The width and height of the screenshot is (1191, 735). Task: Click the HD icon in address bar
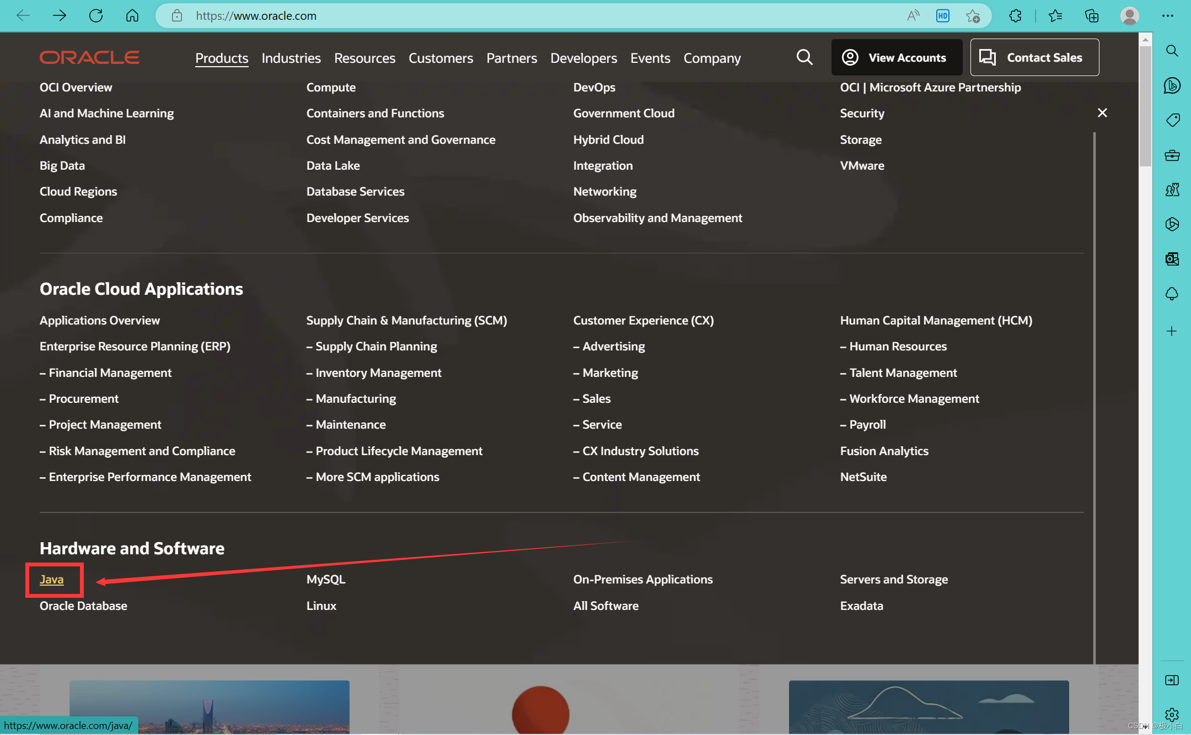click(943, 15)
